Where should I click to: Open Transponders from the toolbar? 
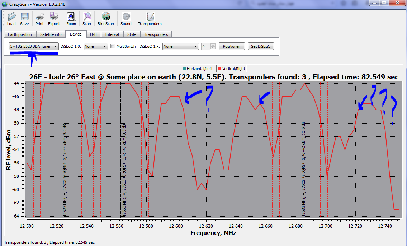[150, 19]
